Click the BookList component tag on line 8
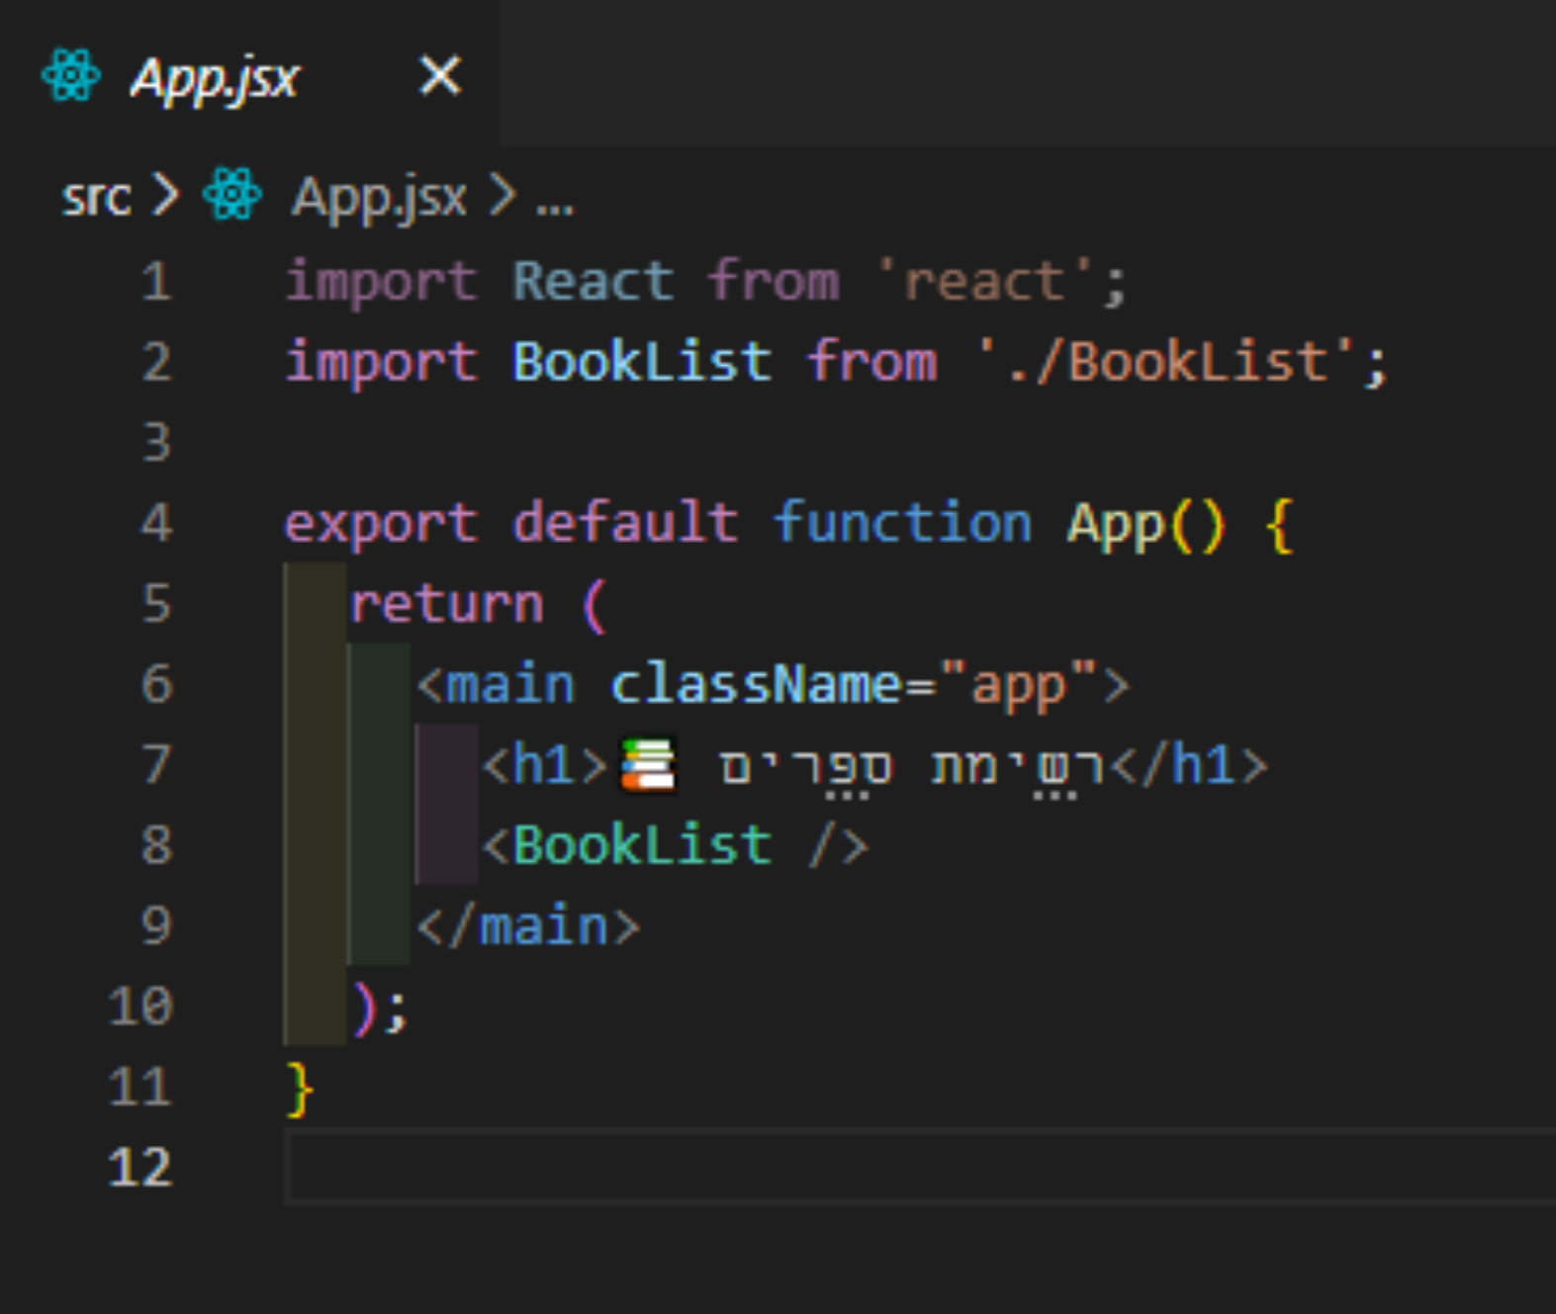The width and height of the screenshot is (1556, 1314). coord(642,845)
